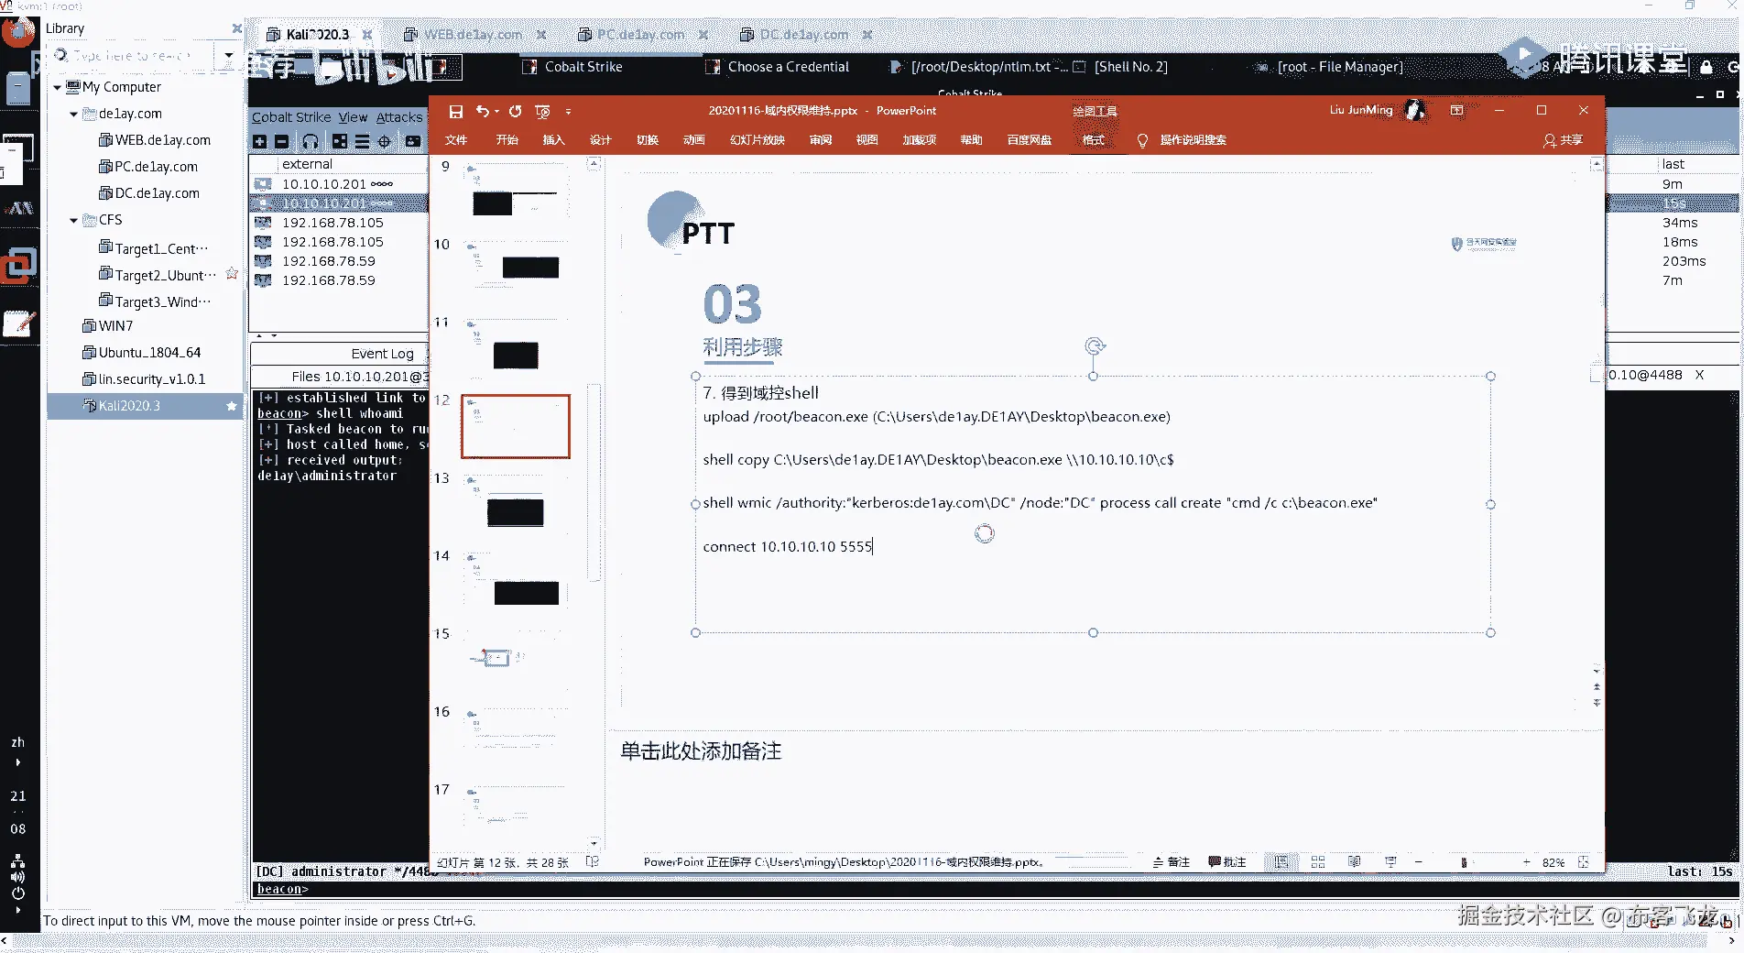1744x953 pixels.
Task: Switch to Cobalt Strike session table view icon
Action: [362, 141]
